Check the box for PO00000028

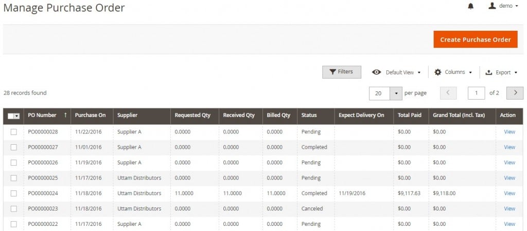coord(13,132)
